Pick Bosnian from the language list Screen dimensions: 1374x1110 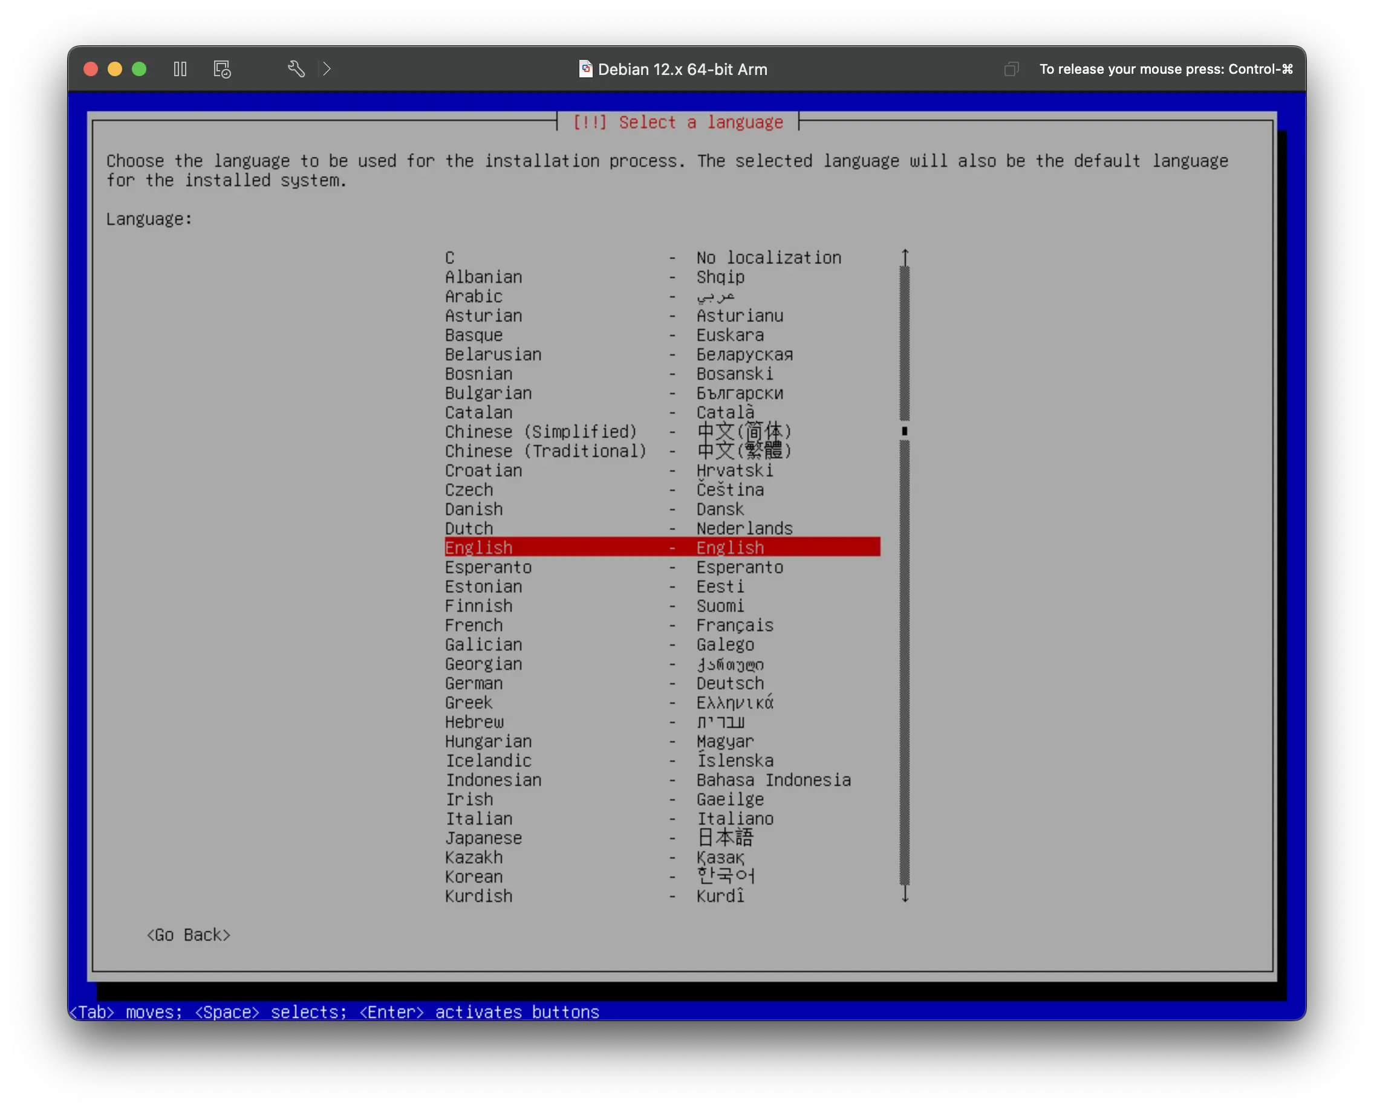pyautogui.click(x=663, y=374)
